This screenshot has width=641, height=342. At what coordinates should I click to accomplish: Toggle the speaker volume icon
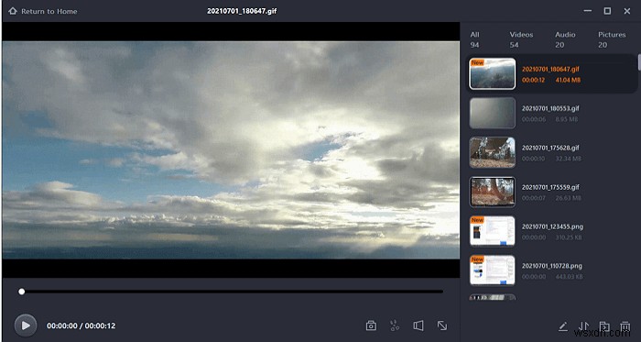pyautogui.click(x=418, y=325)
